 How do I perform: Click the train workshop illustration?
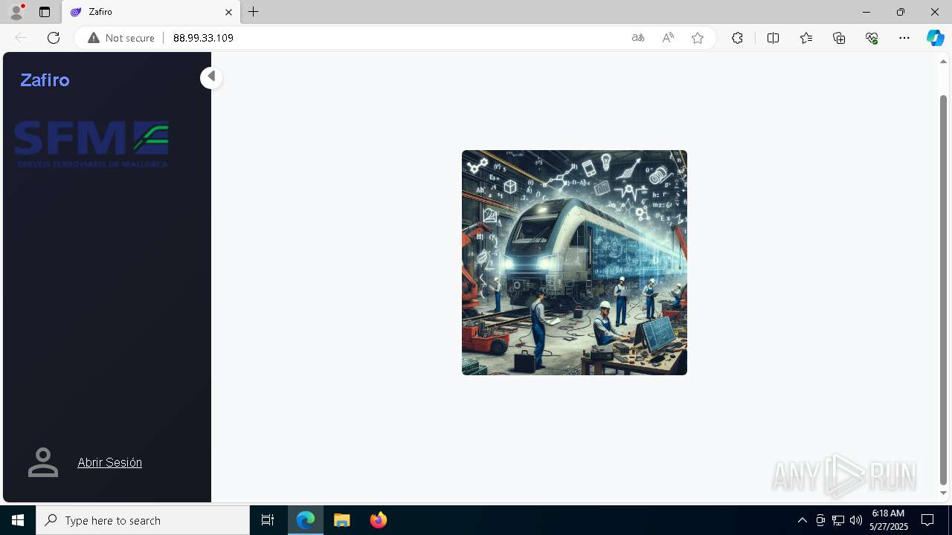[x=574, y=262]
